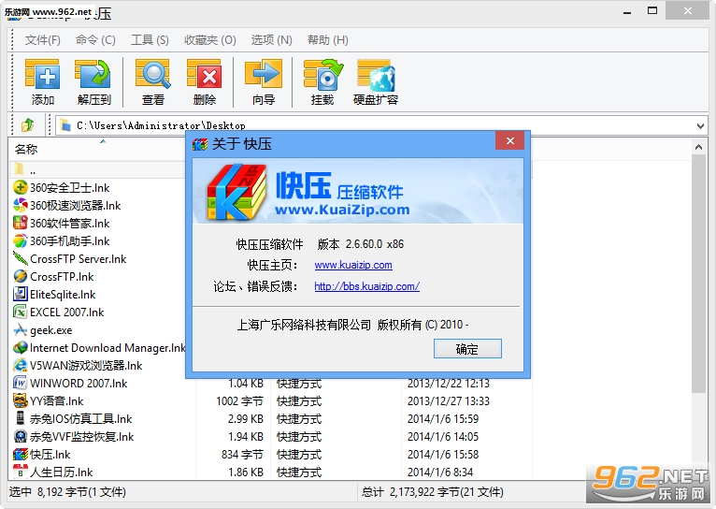The width and height of the screenshot is (716, 509).
Task: Select the file name 360安全卫士.lnk
Action: (70, 188)
